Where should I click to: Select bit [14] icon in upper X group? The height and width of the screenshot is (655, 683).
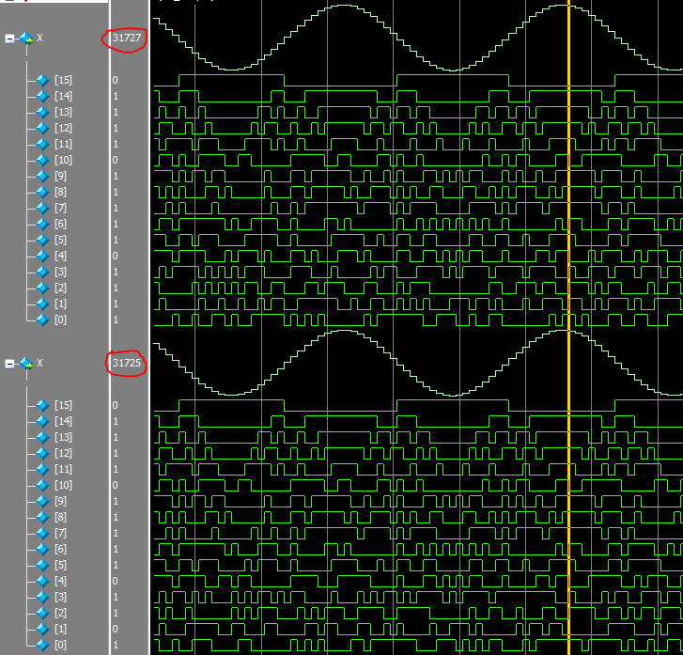pyautogui.click(x=42, y=96)
